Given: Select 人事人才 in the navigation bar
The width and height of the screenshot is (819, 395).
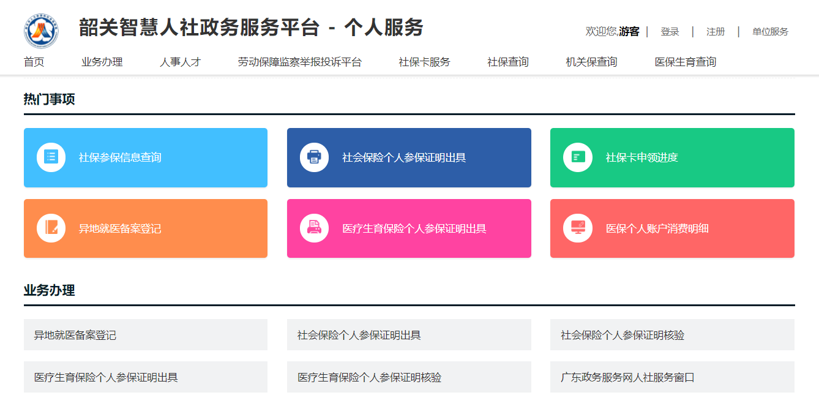Looking at the screenshot, I should click(x=180, y=62).
